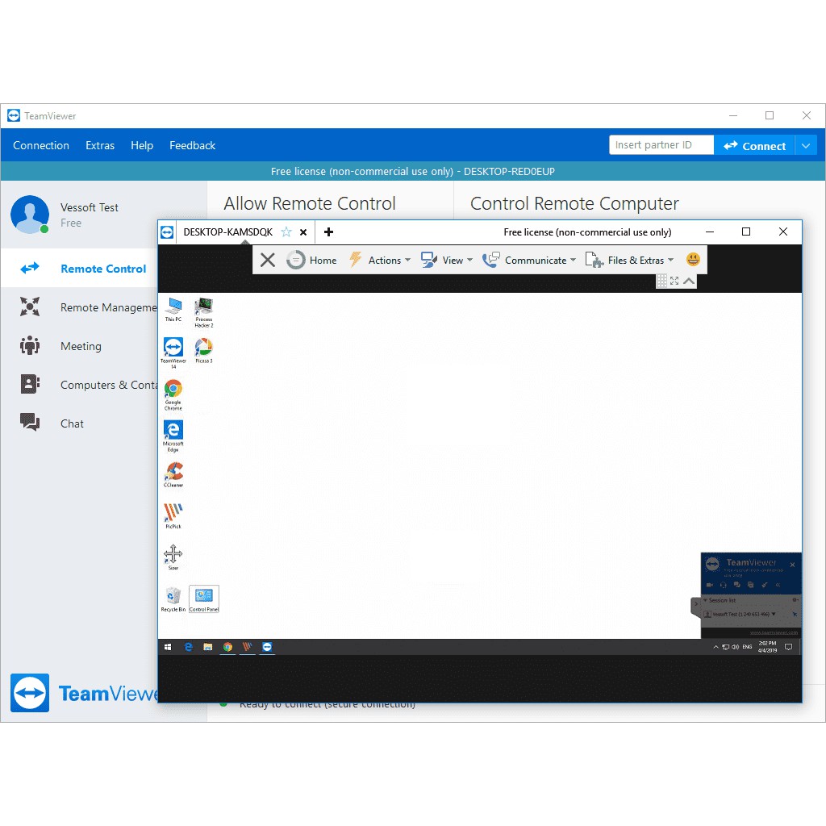
Task: Open a new session tab with plus icon
Action: point(328,232)
